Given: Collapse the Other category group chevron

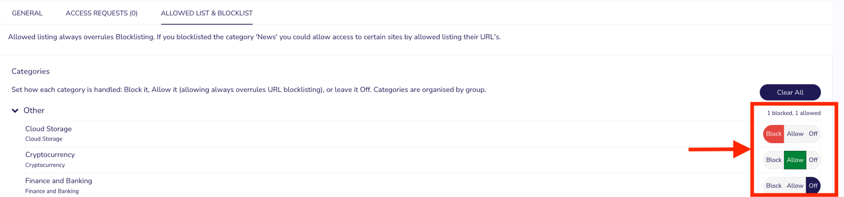Looking at the screenshot, I should (x=15, y=110).
